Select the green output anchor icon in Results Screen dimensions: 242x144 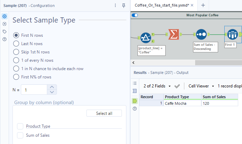(x=135, y=101)
